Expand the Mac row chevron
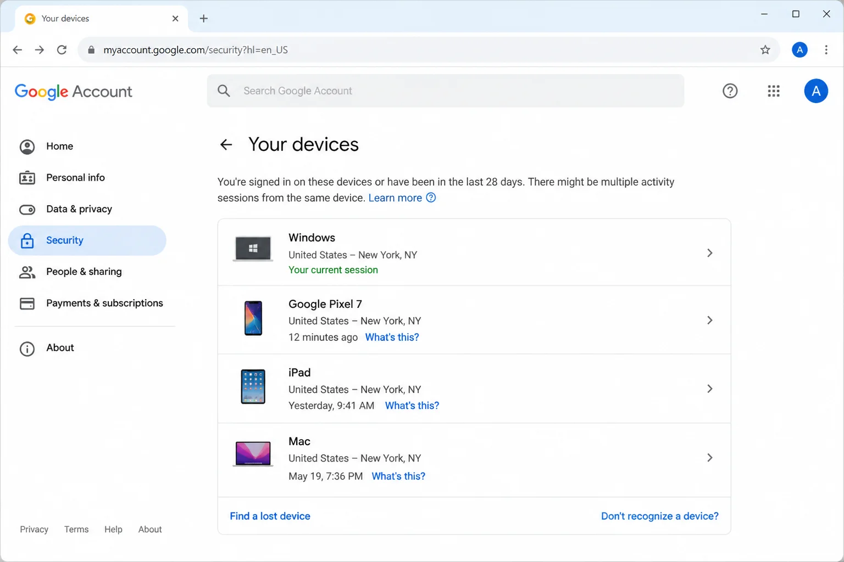This screenshot has height=562, width=844. 709,458
